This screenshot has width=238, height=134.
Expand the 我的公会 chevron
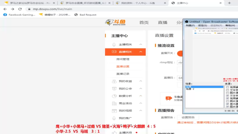141,88
